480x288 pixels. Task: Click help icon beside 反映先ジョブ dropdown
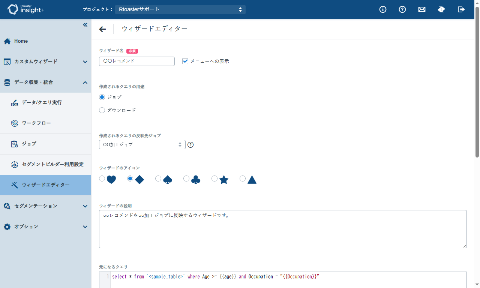[190, 145]
